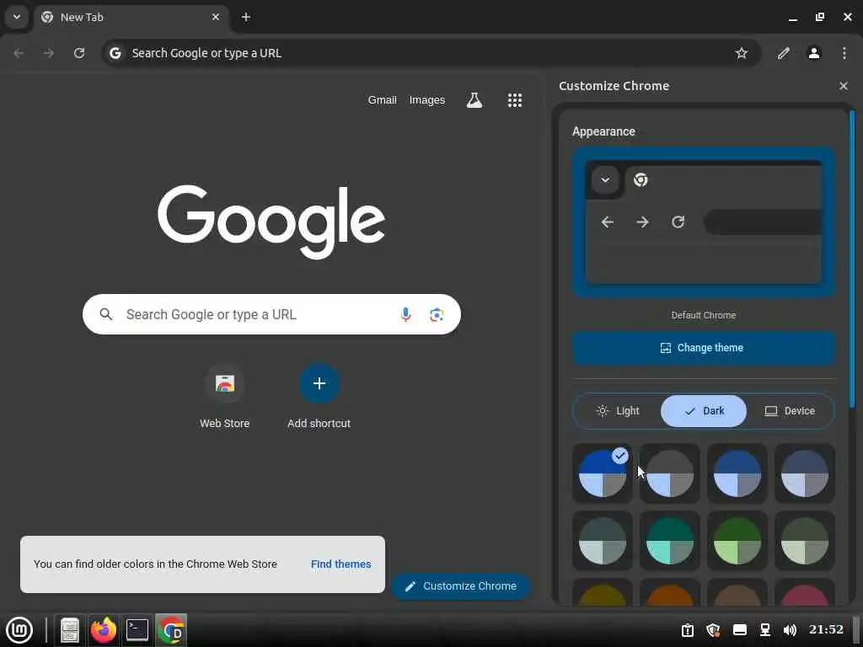Screen dimensions: 863x647
Task: Close the New Tab tab
Action: coord(216,17)
